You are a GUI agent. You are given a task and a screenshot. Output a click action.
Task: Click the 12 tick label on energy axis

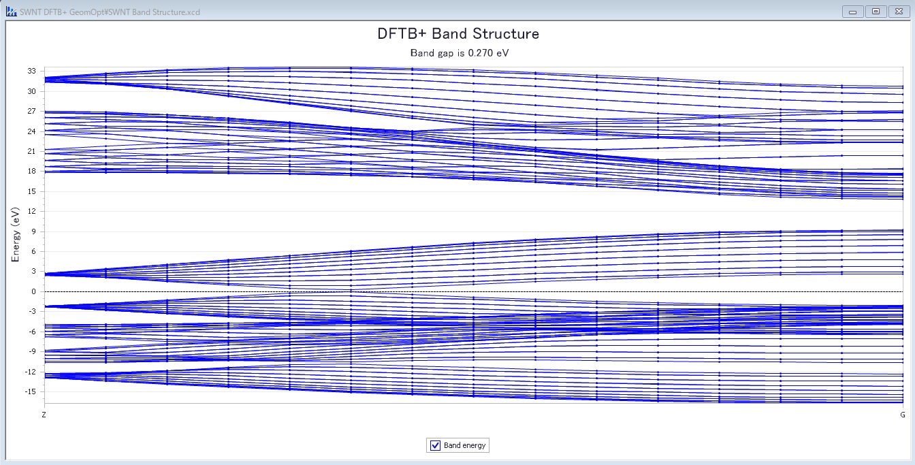[31, 211]
